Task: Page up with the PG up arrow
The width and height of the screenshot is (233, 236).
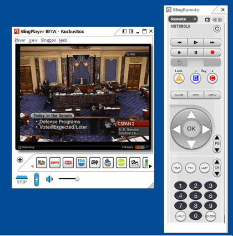Action: [x=217, y=138]
